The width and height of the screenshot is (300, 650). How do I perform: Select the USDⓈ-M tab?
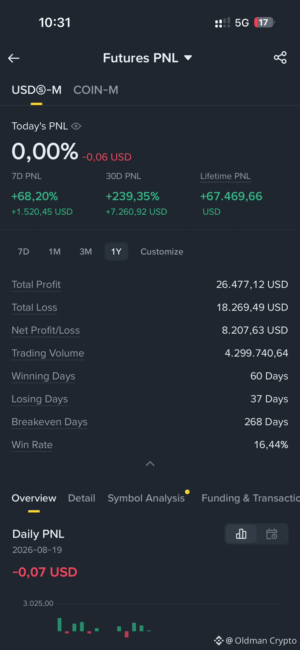[37, 90]
